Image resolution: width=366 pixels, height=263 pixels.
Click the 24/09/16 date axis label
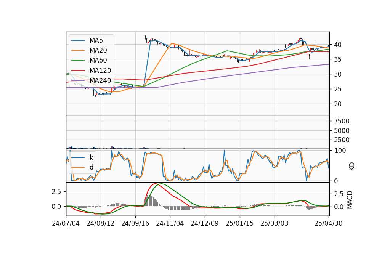(135, 223)
